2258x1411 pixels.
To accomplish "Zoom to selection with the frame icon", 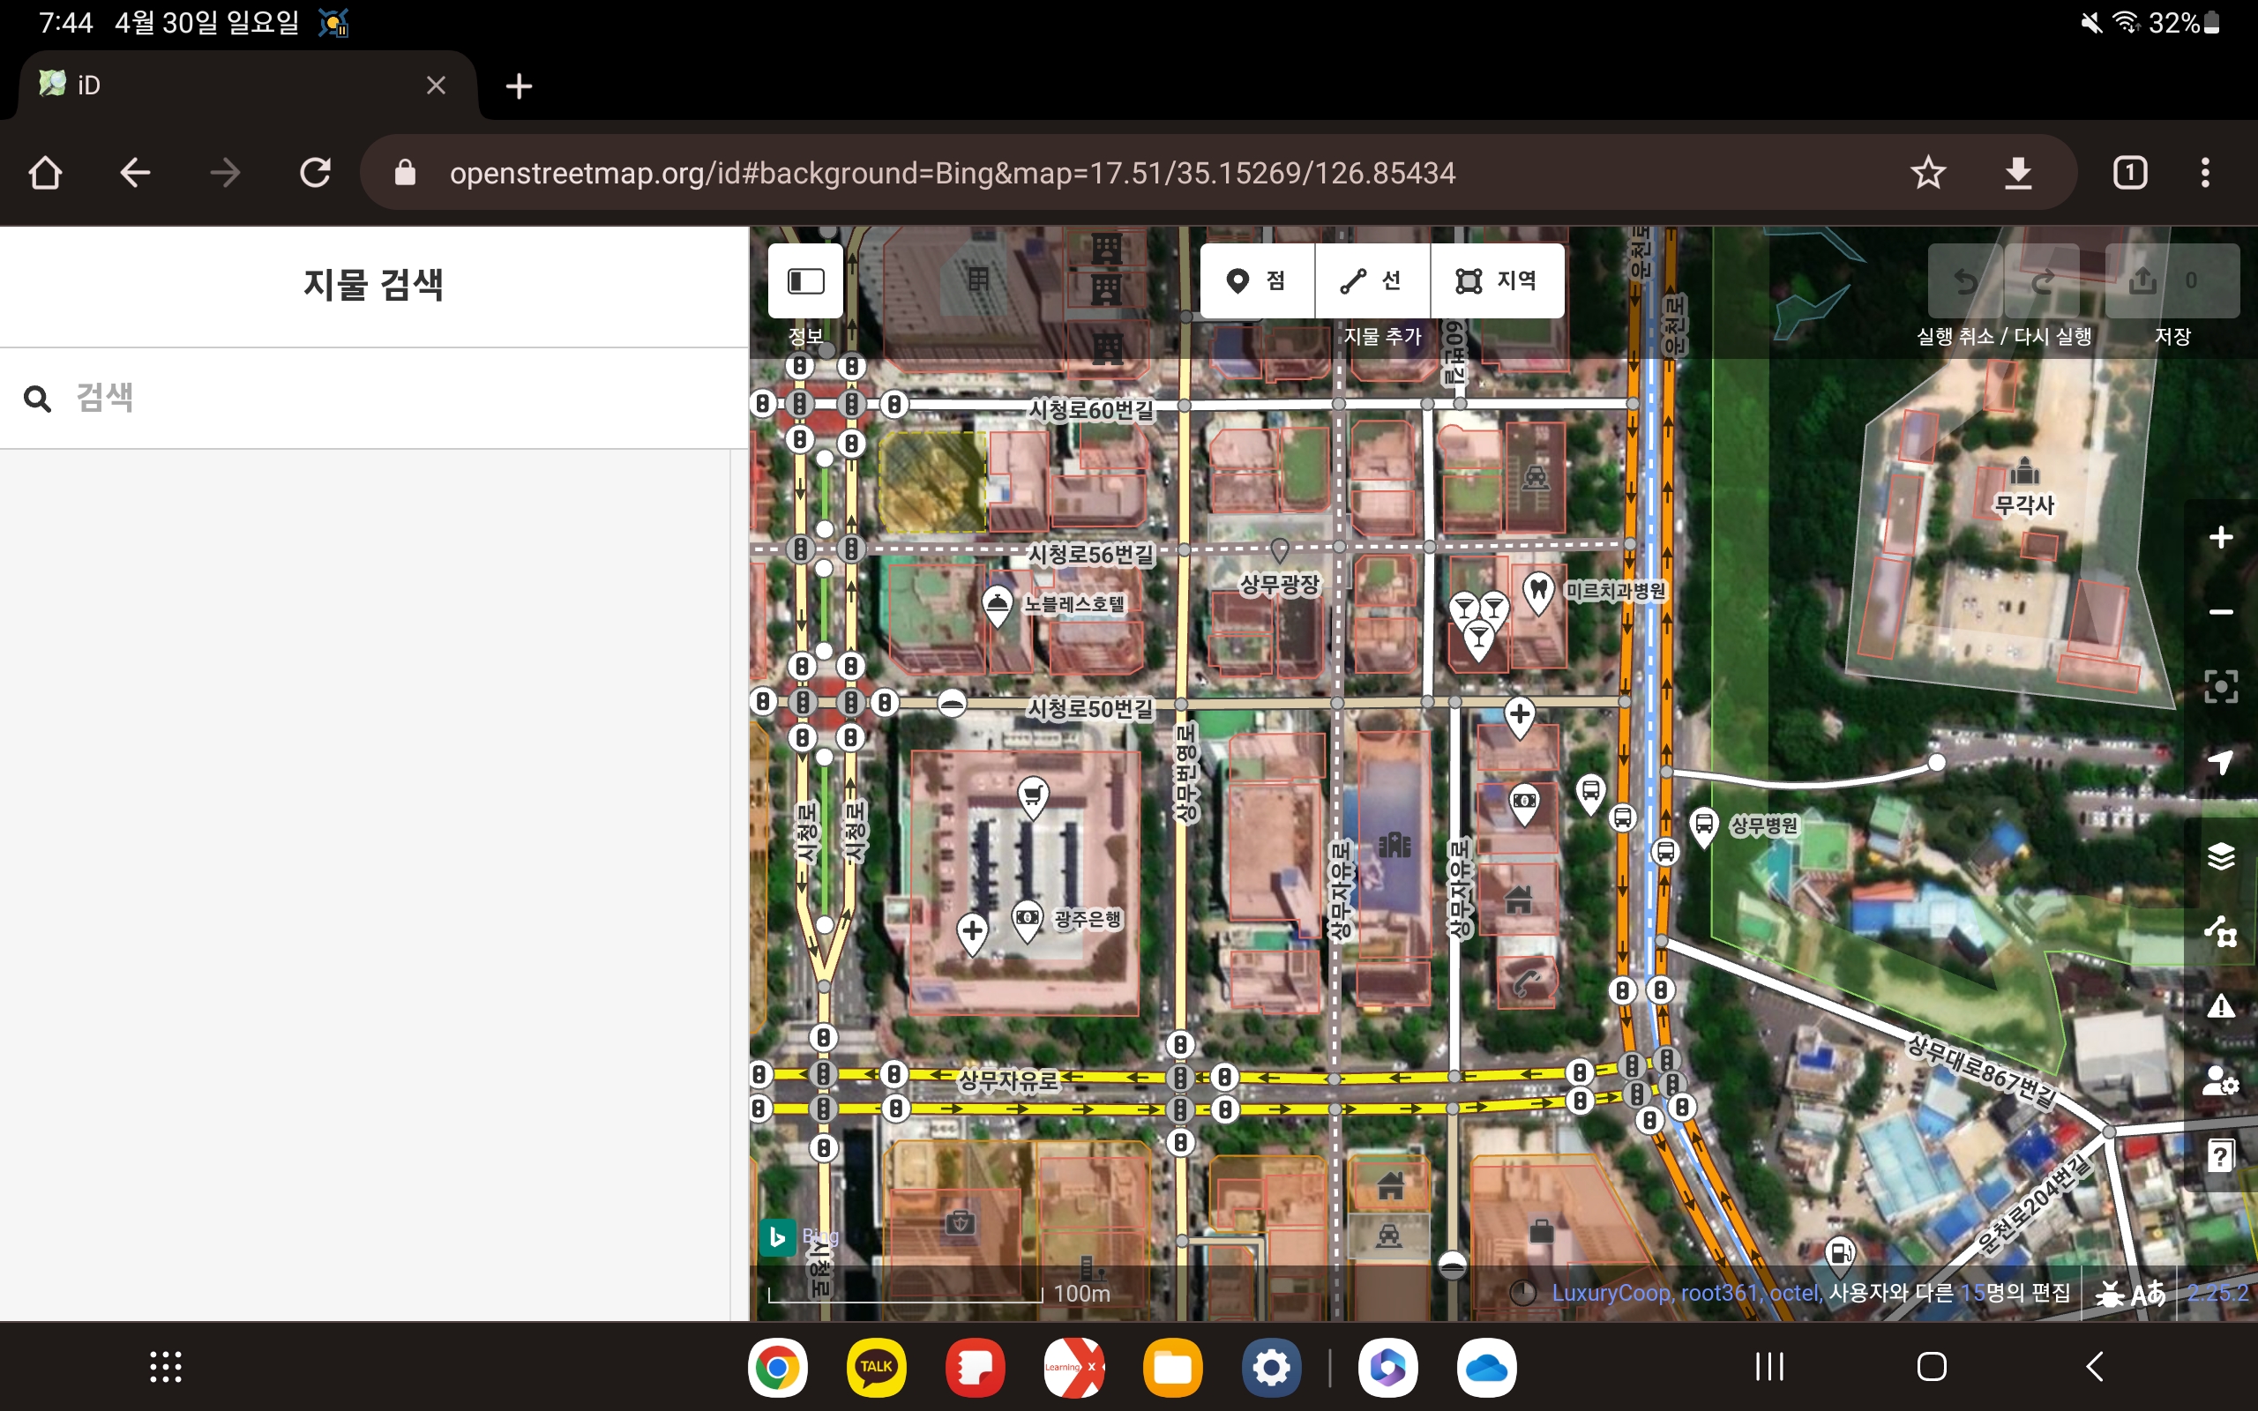I will click(x=2221, y=687).
